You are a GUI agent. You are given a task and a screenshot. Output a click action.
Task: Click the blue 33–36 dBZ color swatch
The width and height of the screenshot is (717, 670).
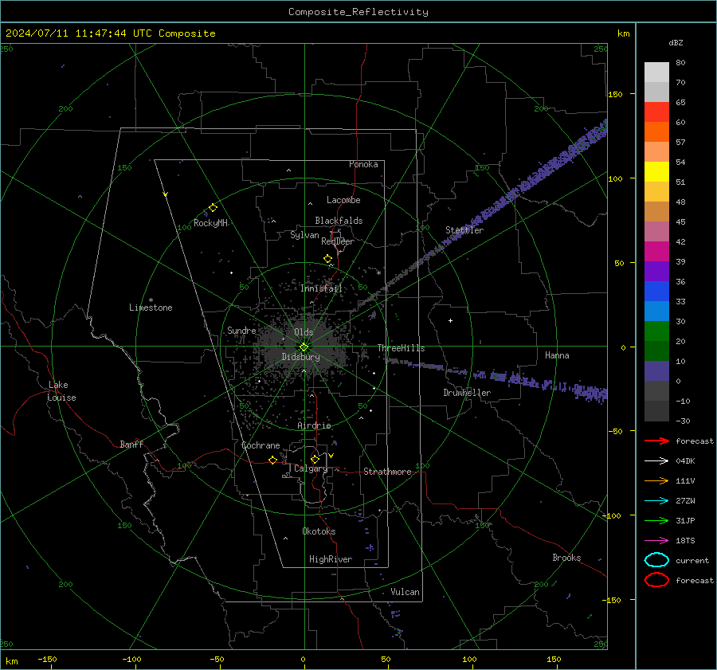tap(656, 292)
